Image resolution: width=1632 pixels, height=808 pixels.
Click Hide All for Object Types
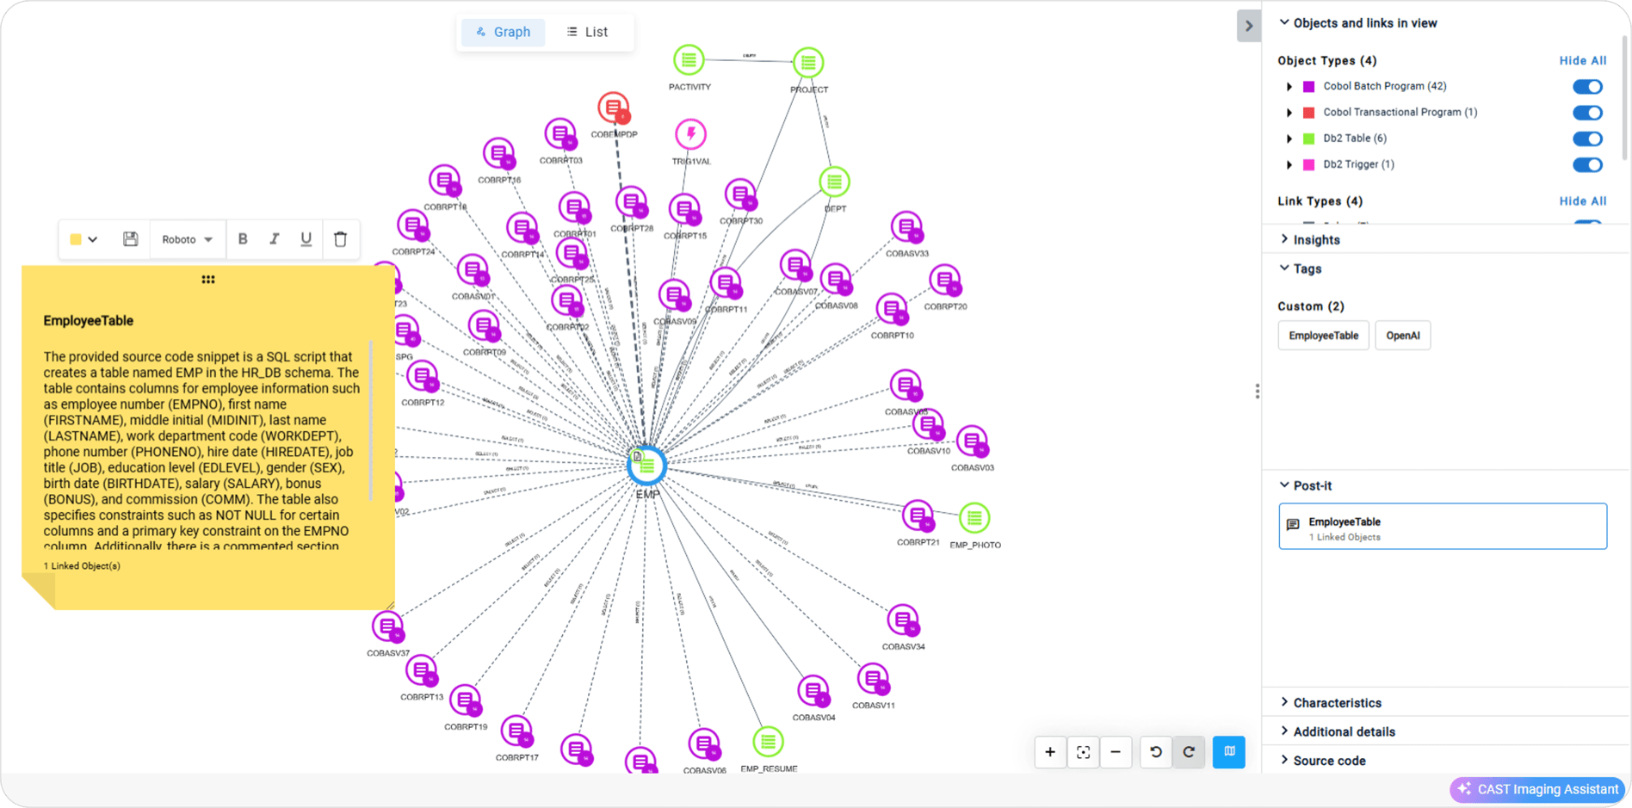[x=1582, y=60]
